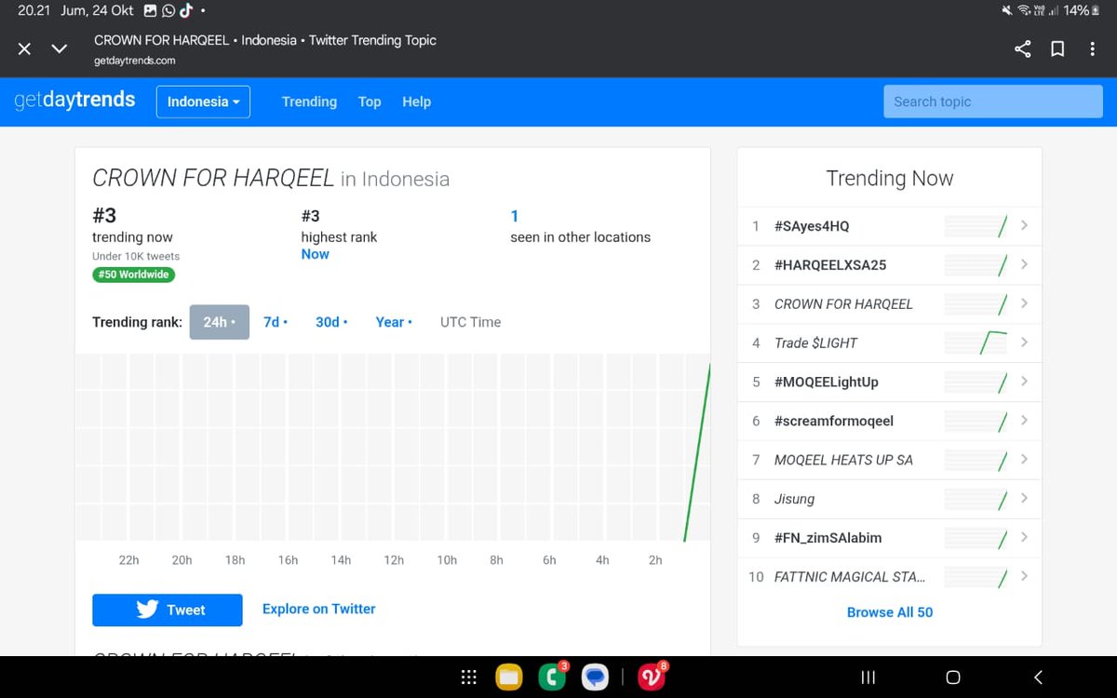Minimize the custom tab with the chevron
1117x698 pixels.
click(60, 49)
